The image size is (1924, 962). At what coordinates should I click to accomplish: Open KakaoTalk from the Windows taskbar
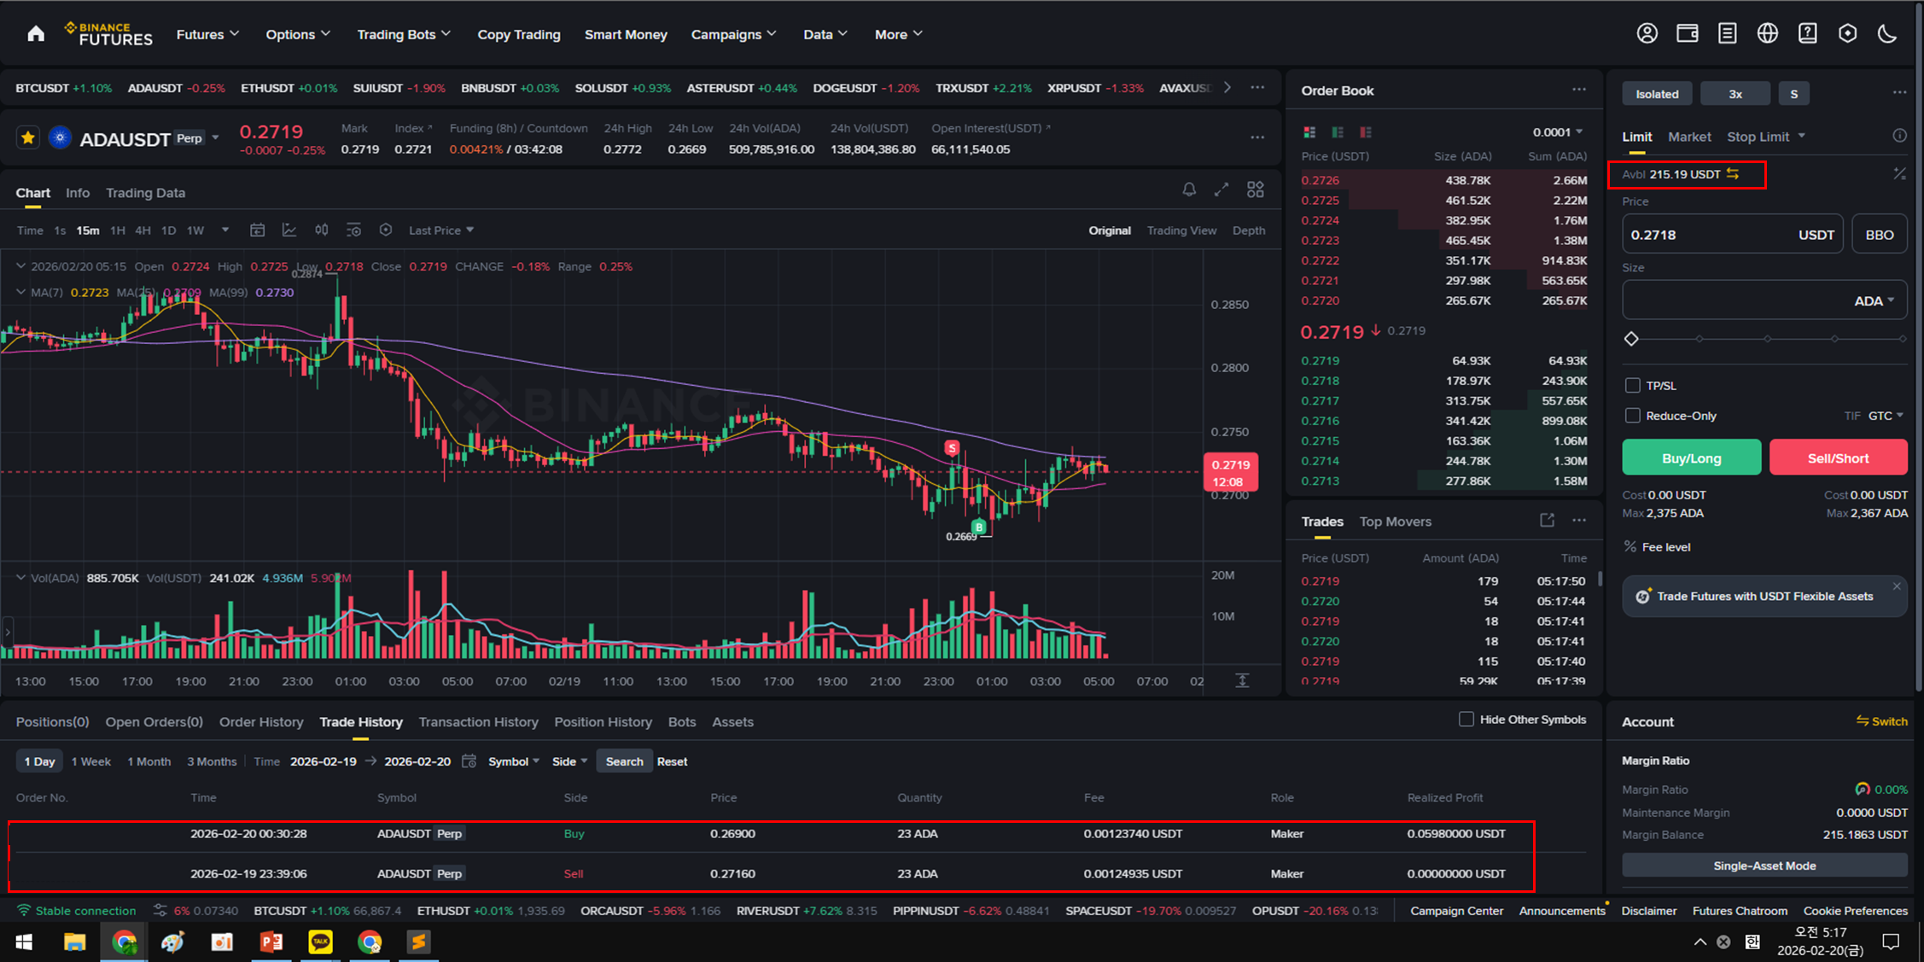tap(320, 942)
